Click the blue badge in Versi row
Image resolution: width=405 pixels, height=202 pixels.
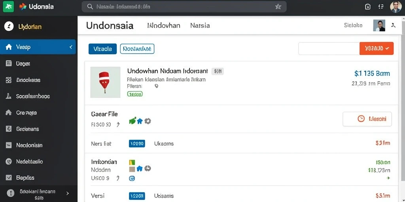tap(137, 196)
